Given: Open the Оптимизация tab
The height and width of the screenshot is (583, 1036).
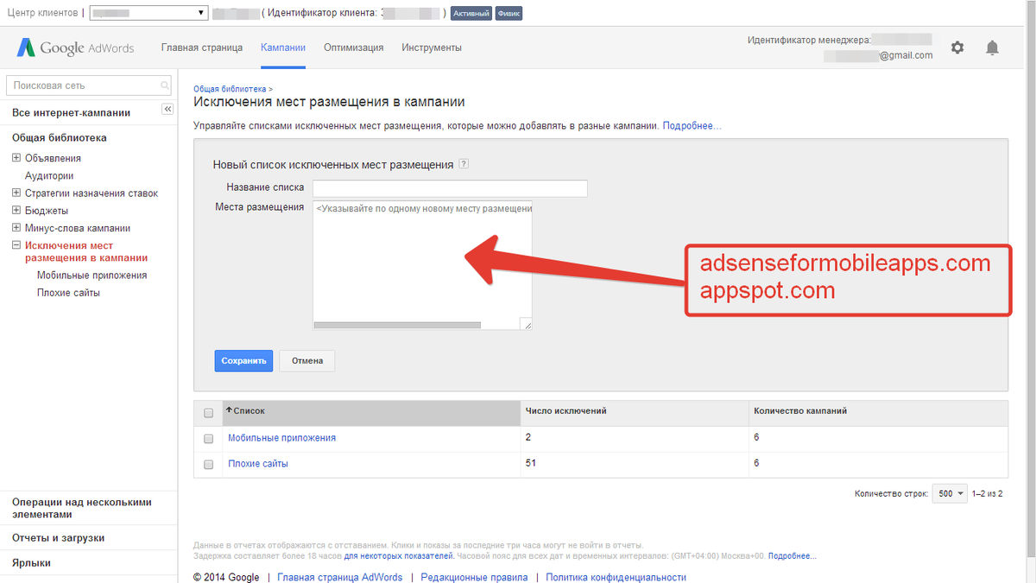Looking at the screenshot, I should point(354,48).
